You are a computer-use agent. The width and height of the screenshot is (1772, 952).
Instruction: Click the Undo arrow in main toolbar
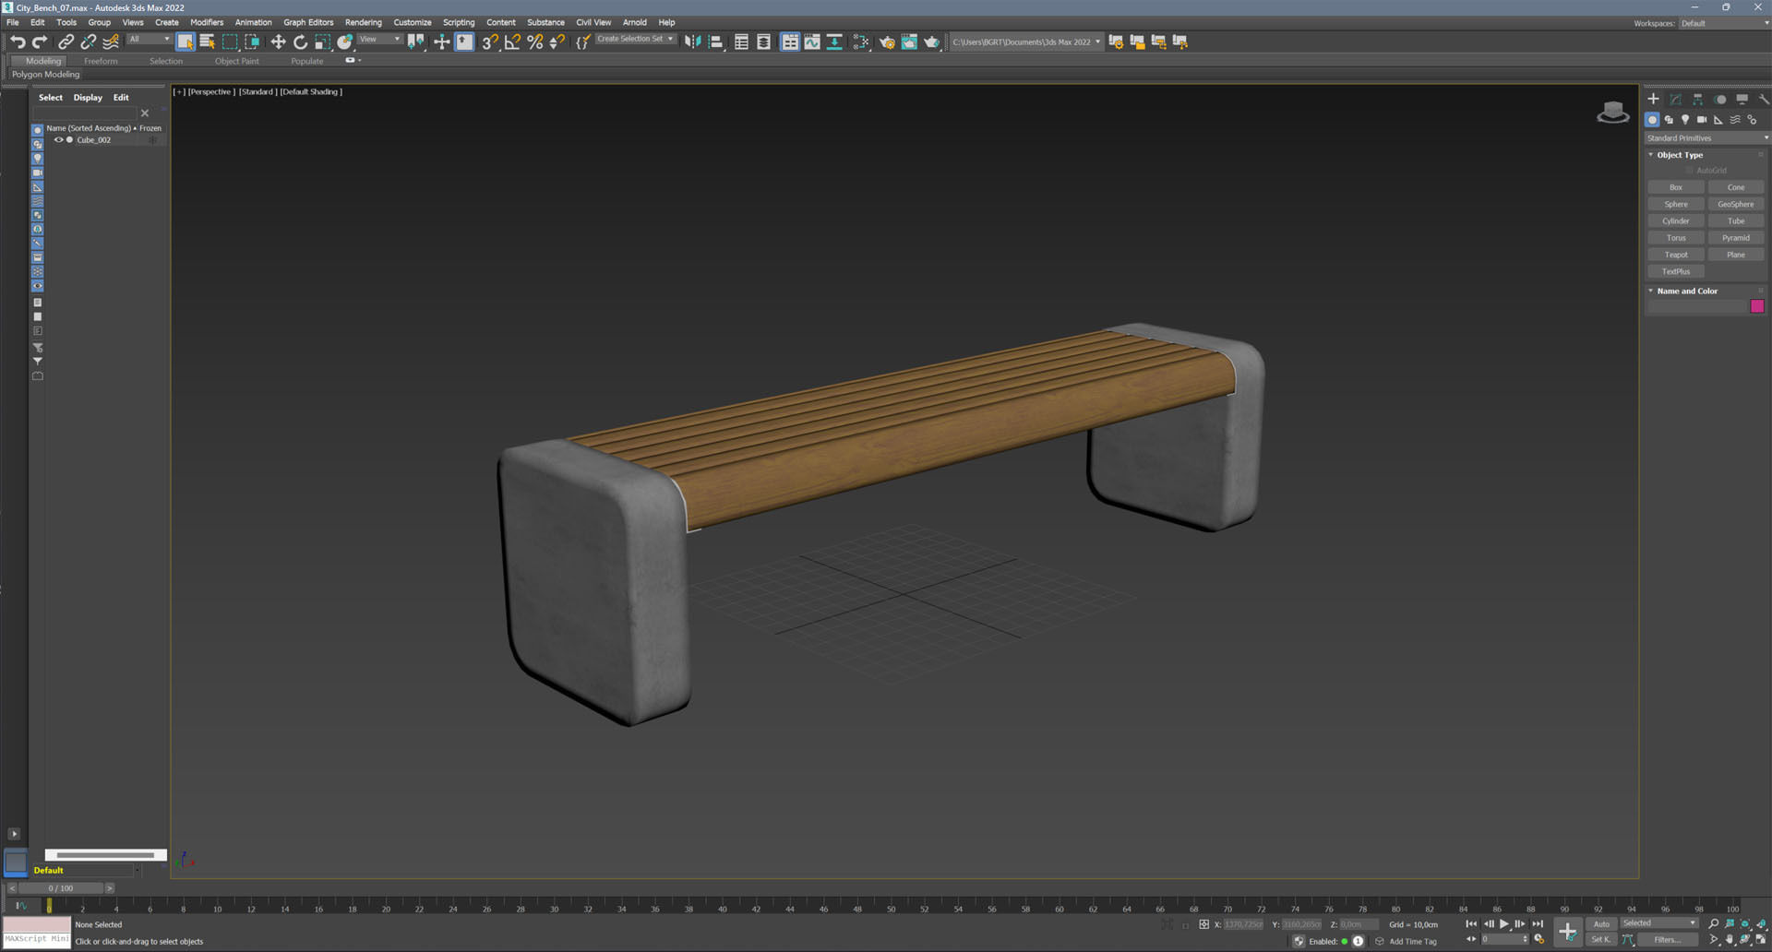coord(18,42)
